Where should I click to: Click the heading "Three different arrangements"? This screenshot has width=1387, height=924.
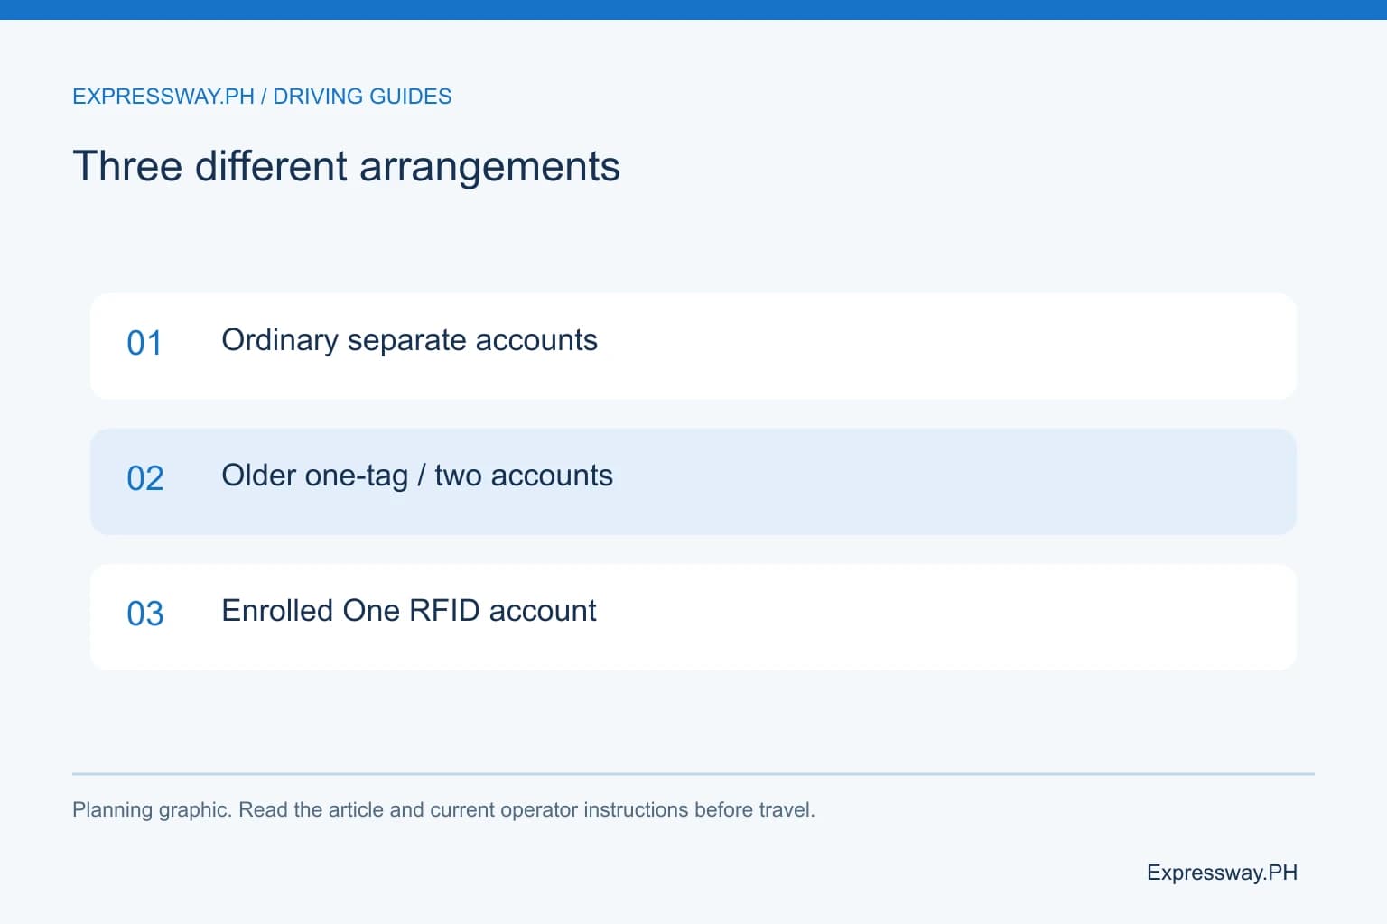[x=346, y=167]
